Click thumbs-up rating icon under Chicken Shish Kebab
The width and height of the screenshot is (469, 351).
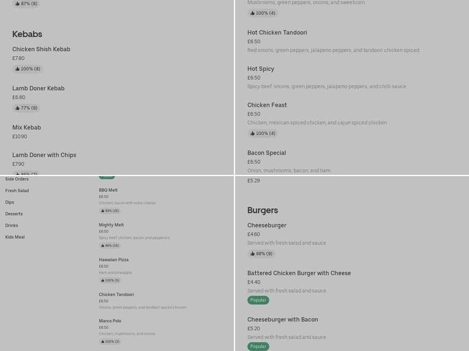18,69
